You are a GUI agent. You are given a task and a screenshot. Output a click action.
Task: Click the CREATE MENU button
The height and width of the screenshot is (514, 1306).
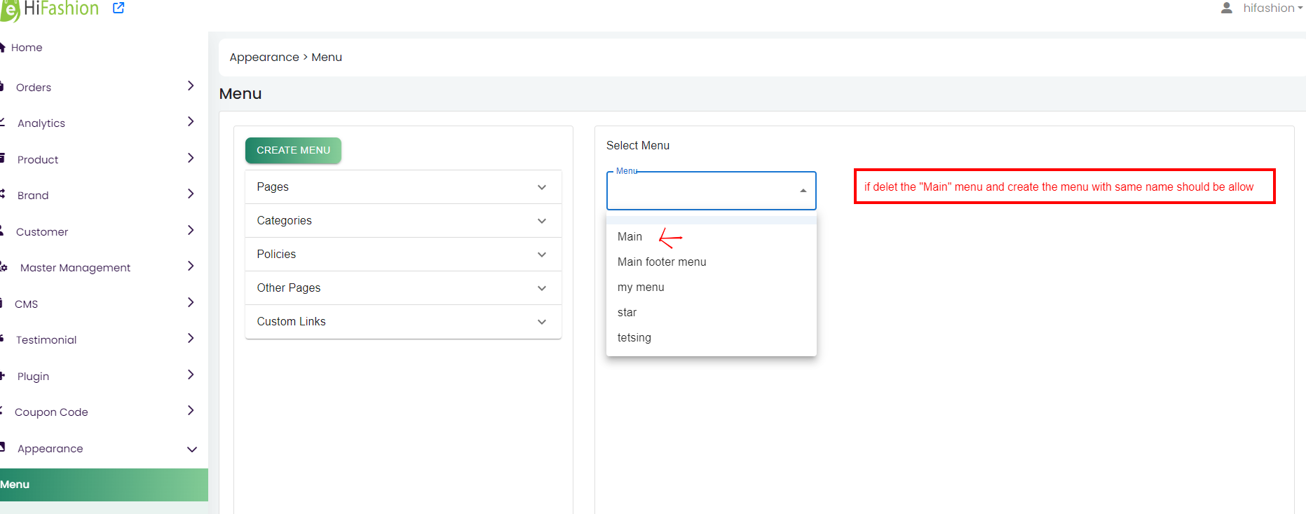point(293,150)
